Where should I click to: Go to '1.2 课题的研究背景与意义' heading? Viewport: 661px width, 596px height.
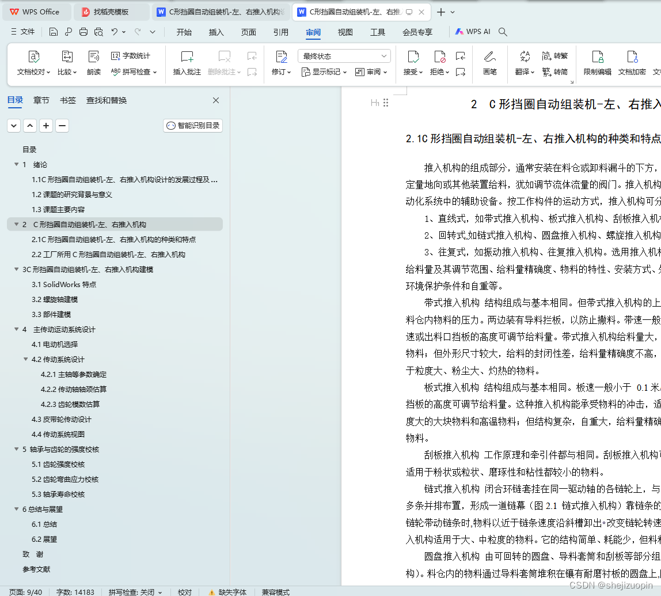71,195
